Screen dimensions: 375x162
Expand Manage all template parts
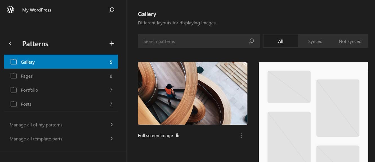click(36, 139)
